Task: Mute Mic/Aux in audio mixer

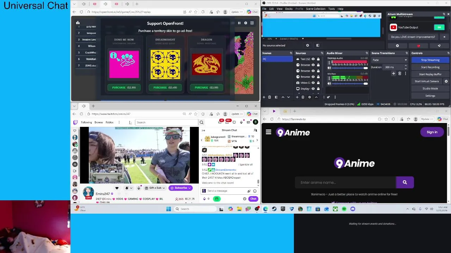Action: (x=329, y=84)
